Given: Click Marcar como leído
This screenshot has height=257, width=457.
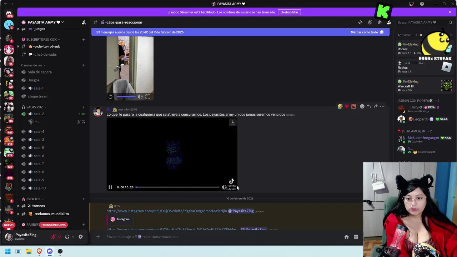Looking at the screenshot, I should 367,32.
